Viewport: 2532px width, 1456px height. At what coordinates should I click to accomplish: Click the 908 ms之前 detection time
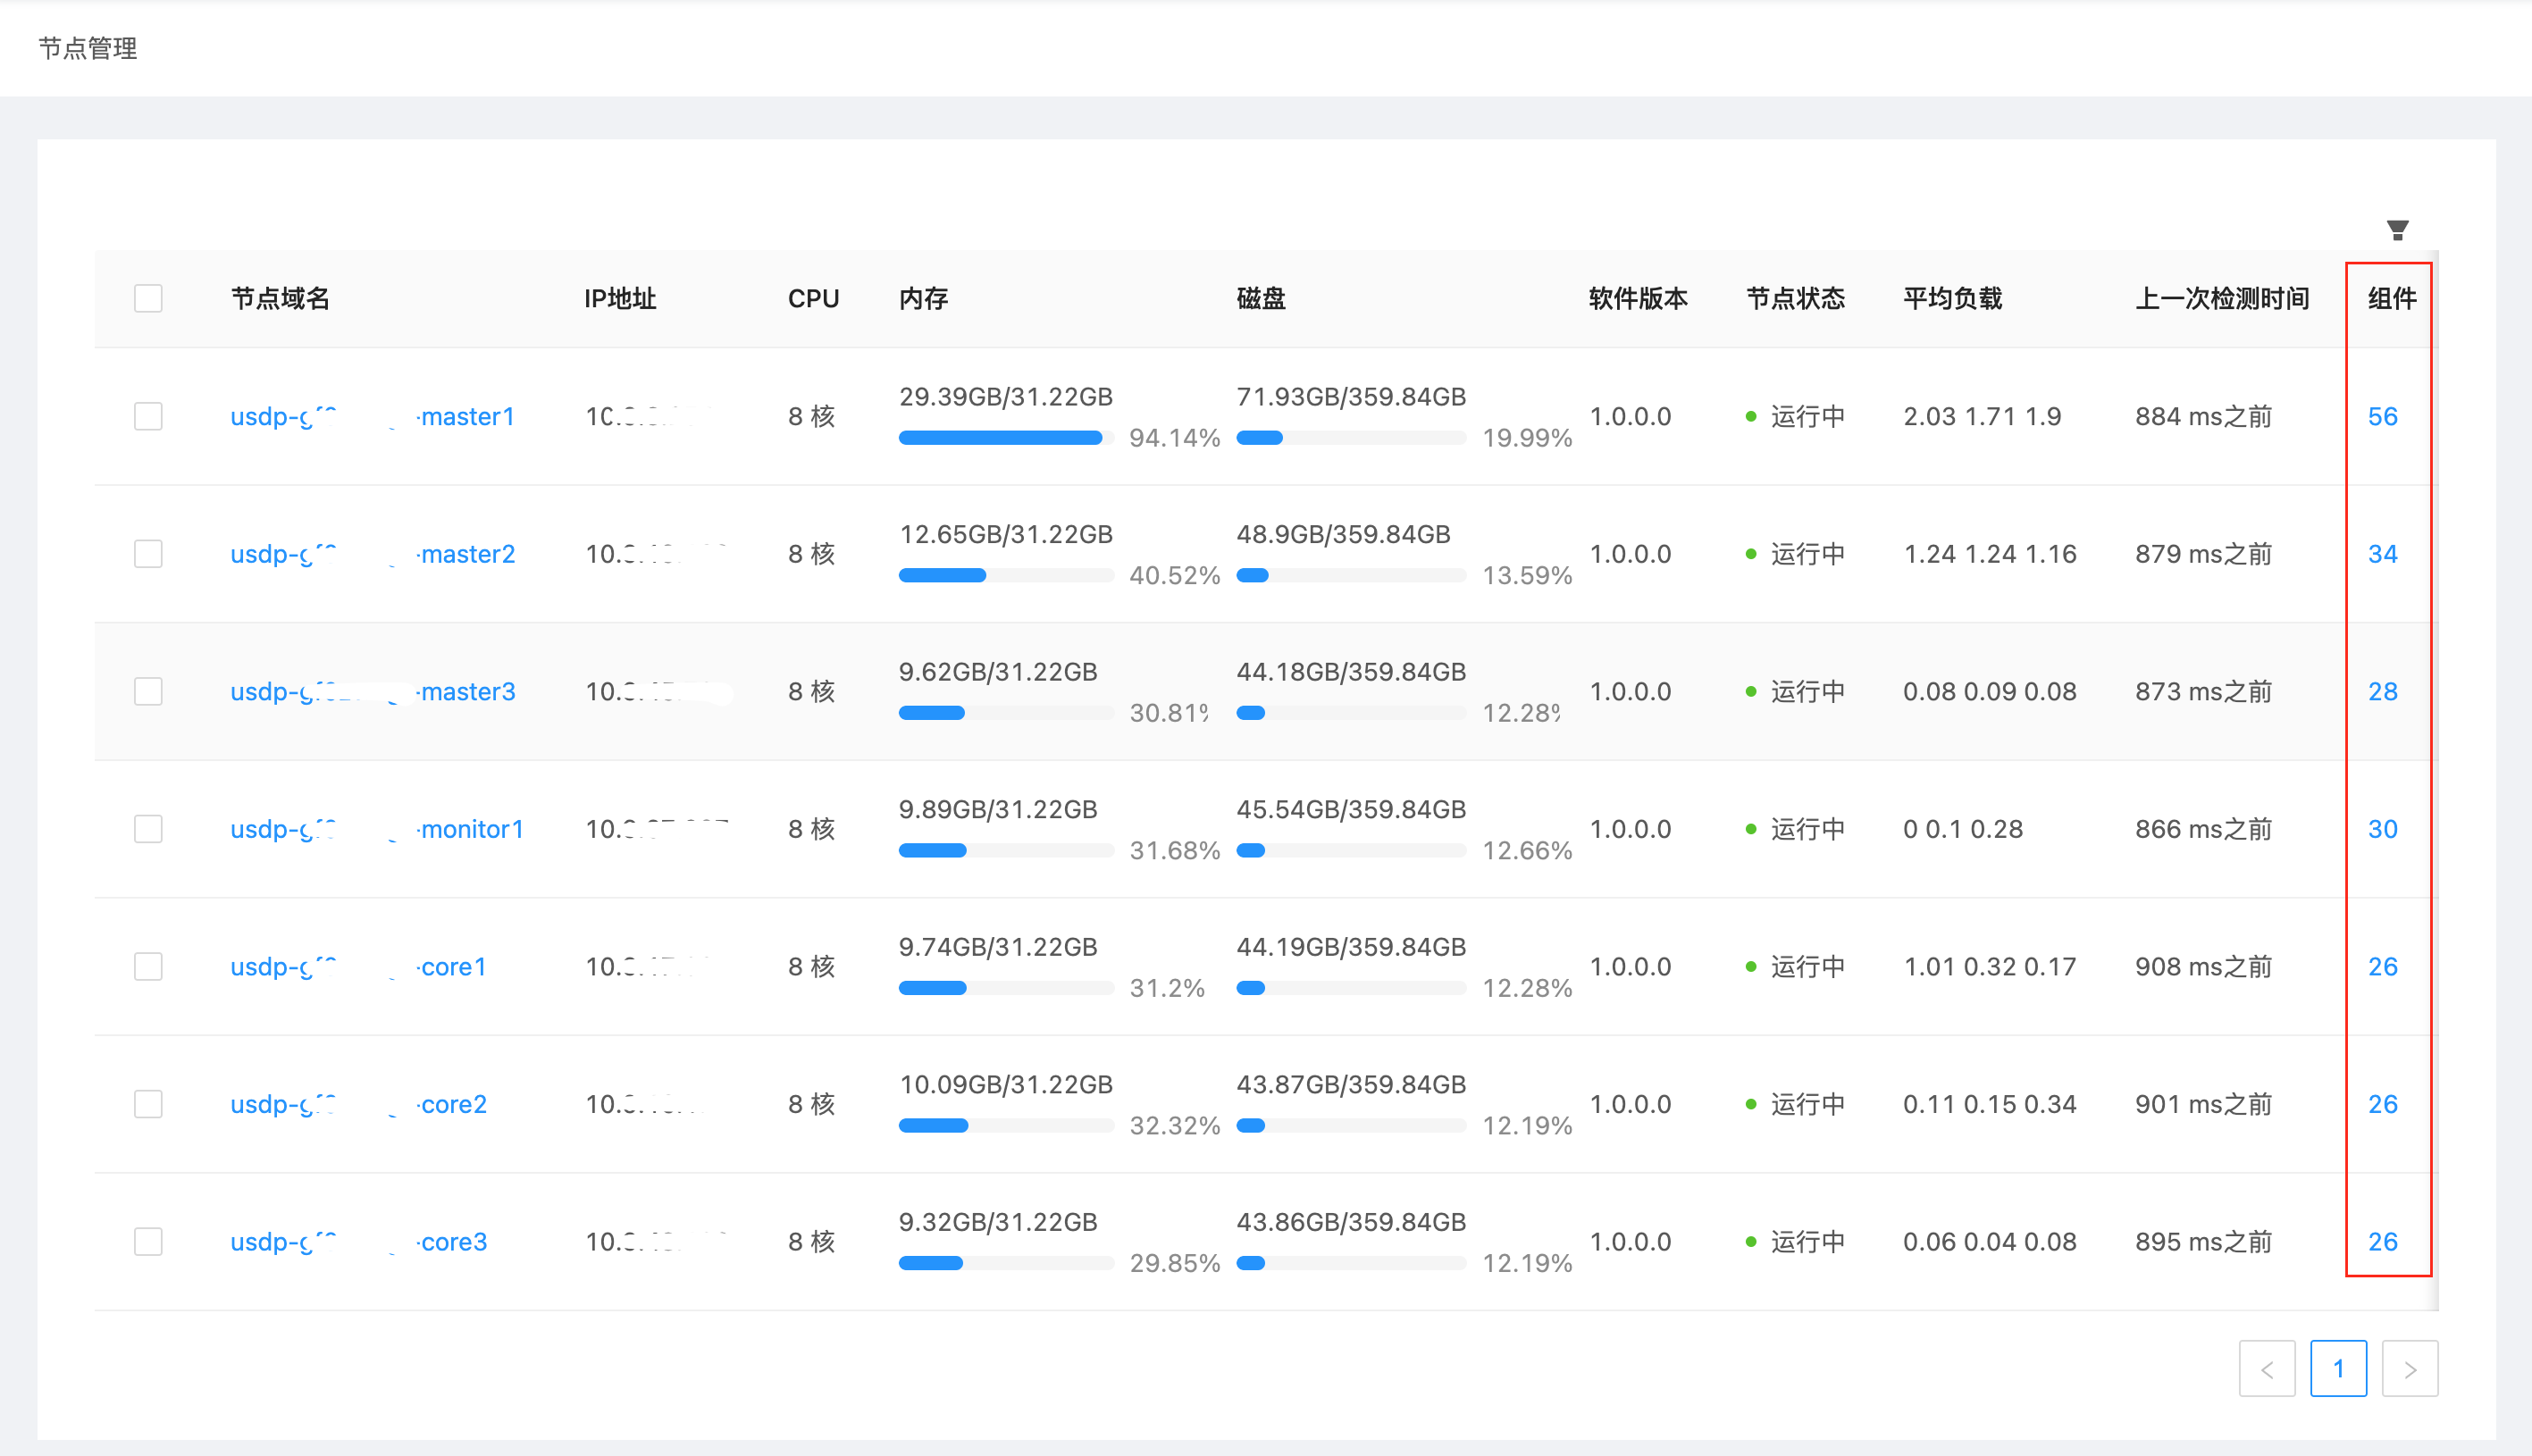[2203, 966]
